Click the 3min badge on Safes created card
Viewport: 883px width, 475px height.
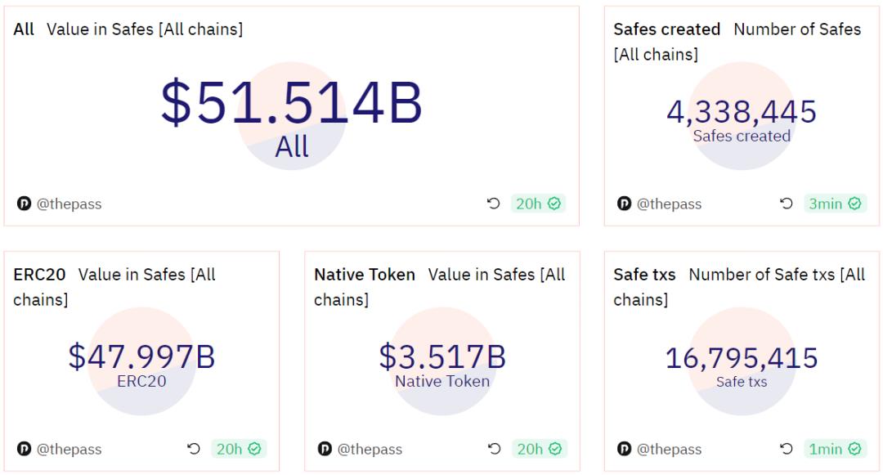[x=835, y=204]
